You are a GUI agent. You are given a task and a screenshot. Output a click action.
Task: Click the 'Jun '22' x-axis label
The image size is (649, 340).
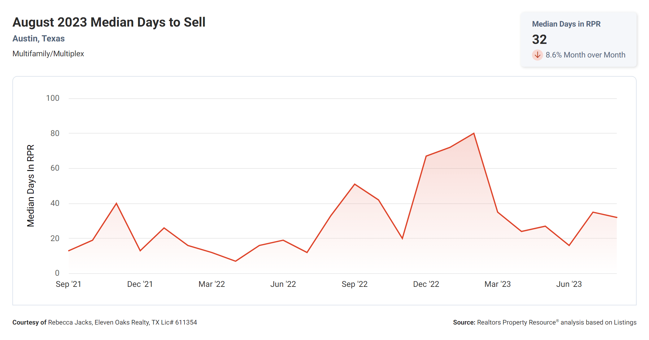click(283, 284)
